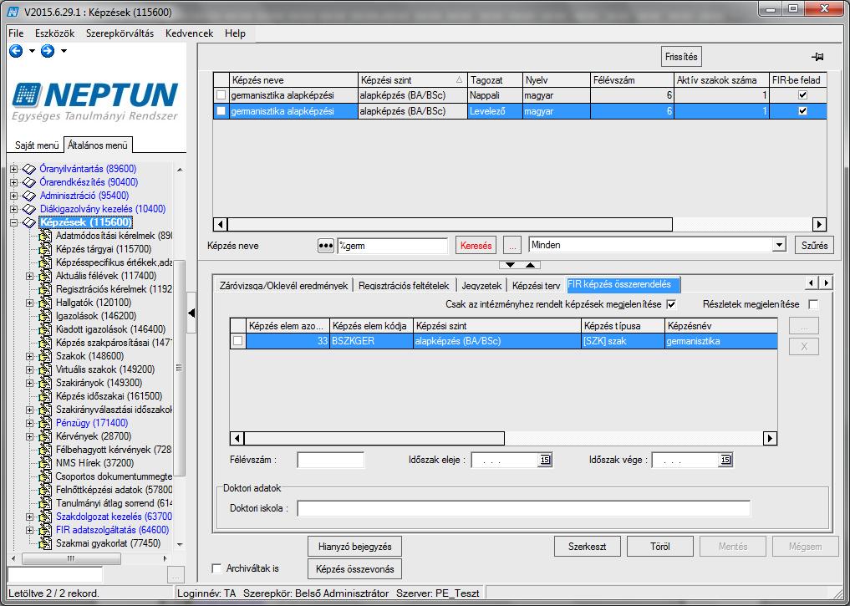Viewport: 850px width, 606px height.
Task: Open the Kedvencek menu
Action: click(x=189, y=33)
